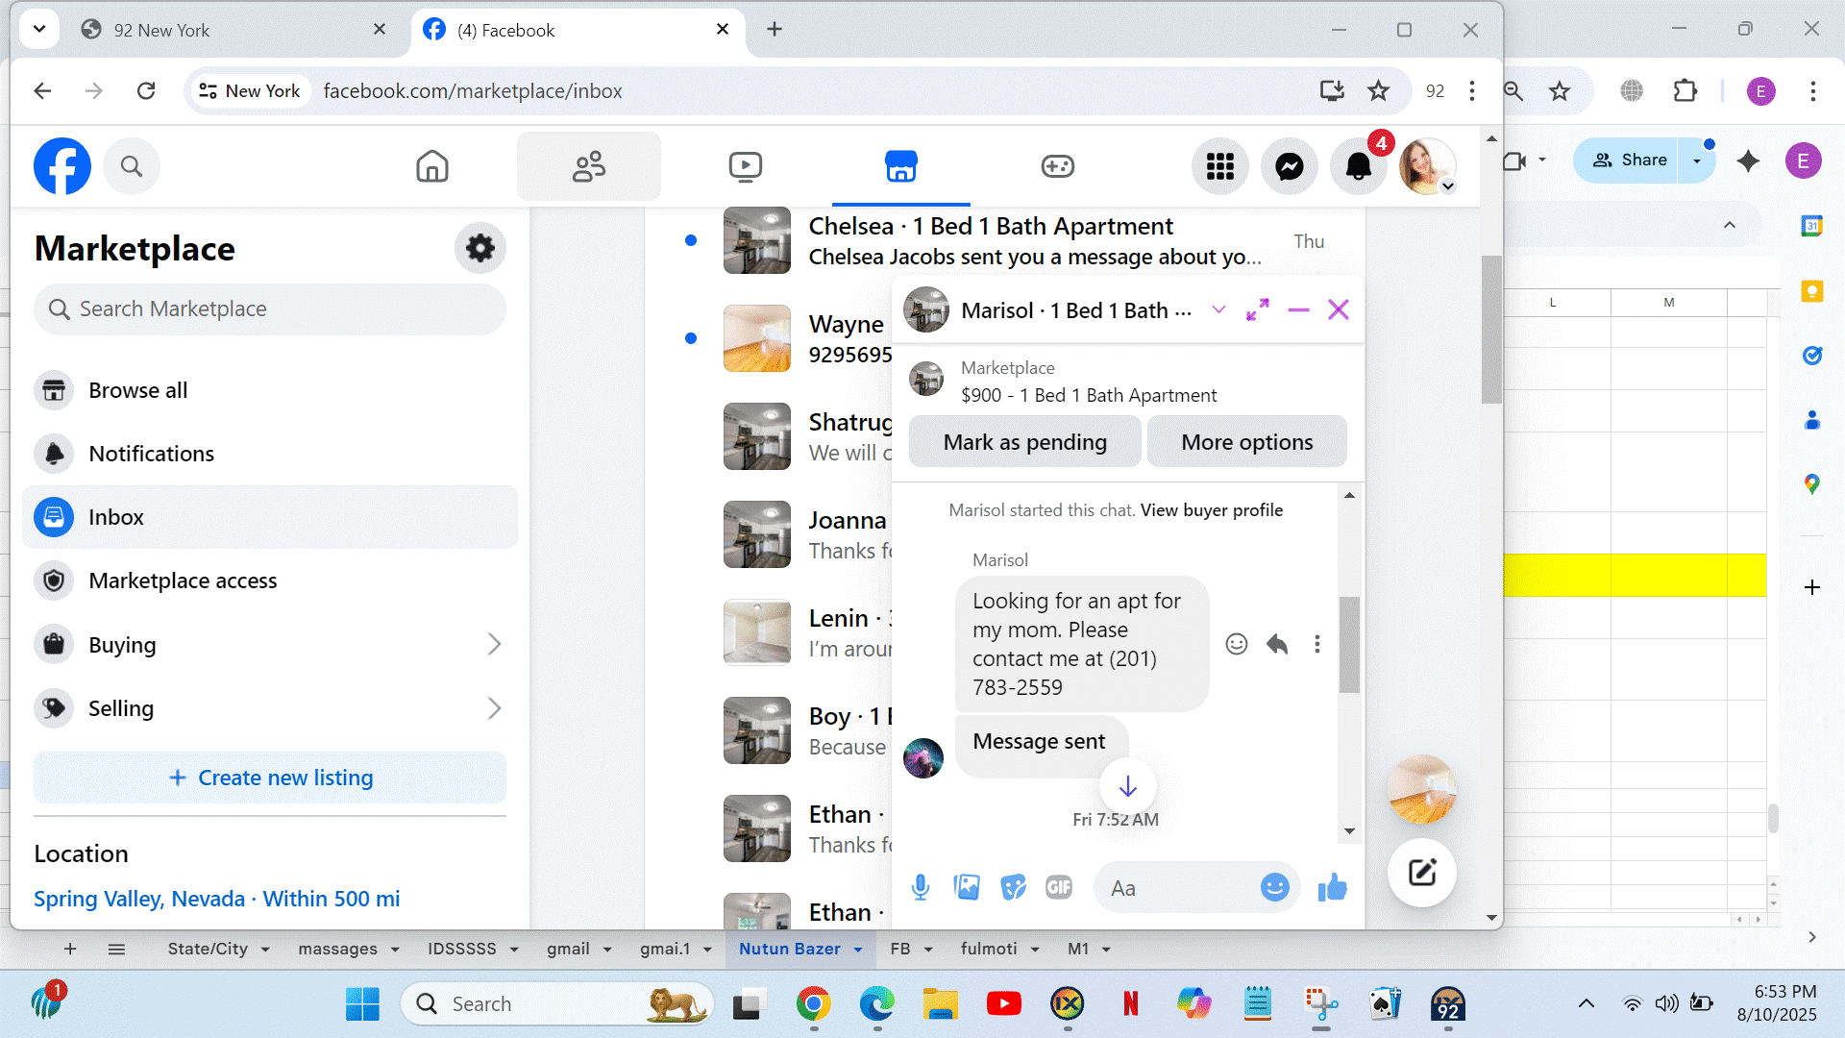The height and width of the screenshot is (1038, 1845).
Task: Open View buyer profile link
Action: tap(1211, 510)
